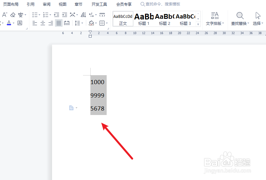The width and height of the screenshot is (266, 180).
Task: Open the phonetic guide (wén) tool
Action: pyautogui.click(x=20, y=15)
